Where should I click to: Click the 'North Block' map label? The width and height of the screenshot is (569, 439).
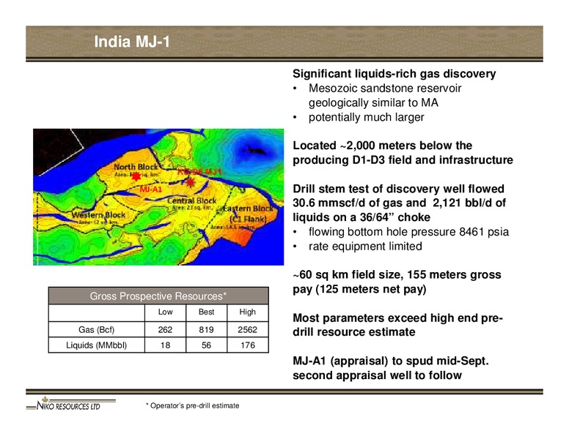[x=136, y=167]
